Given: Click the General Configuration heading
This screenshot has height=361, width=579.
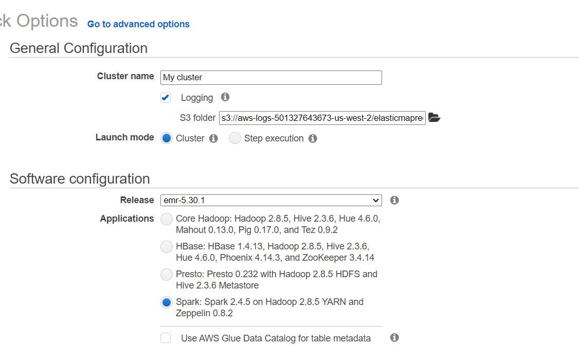Looking at the screenshot, I should tap(78, 48).
